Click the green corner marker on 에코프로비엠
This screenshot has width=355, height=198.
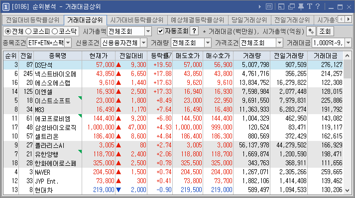[x=80, y=116]
